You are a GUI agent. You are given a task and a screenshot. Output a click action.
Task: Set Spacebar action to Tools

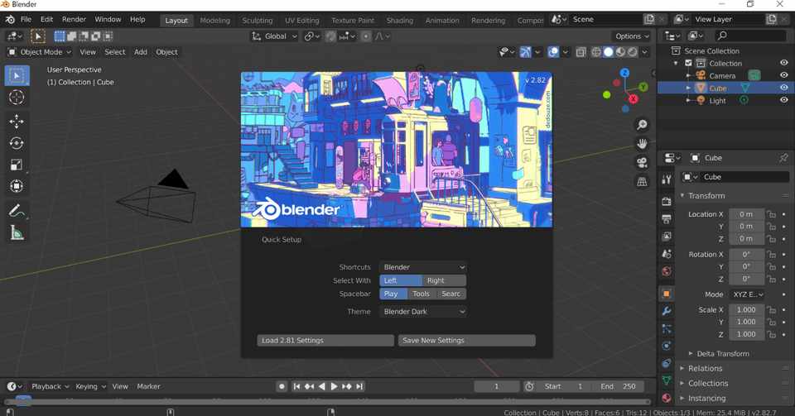tap(422, 294)
